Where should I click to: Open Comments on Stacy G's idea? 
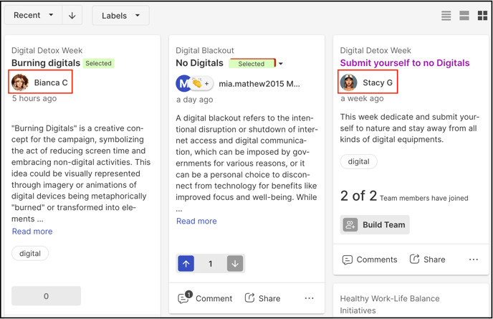pos(370,260)
